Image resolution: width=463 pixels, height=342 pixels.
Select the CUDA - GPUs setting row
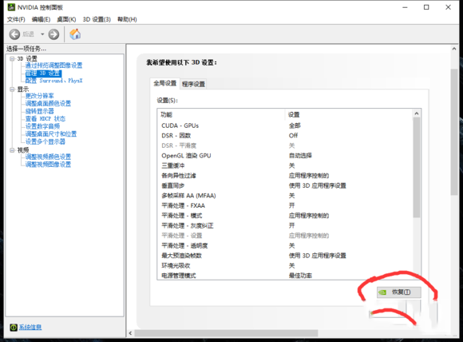pyautogui.click(x=285, y=125)
